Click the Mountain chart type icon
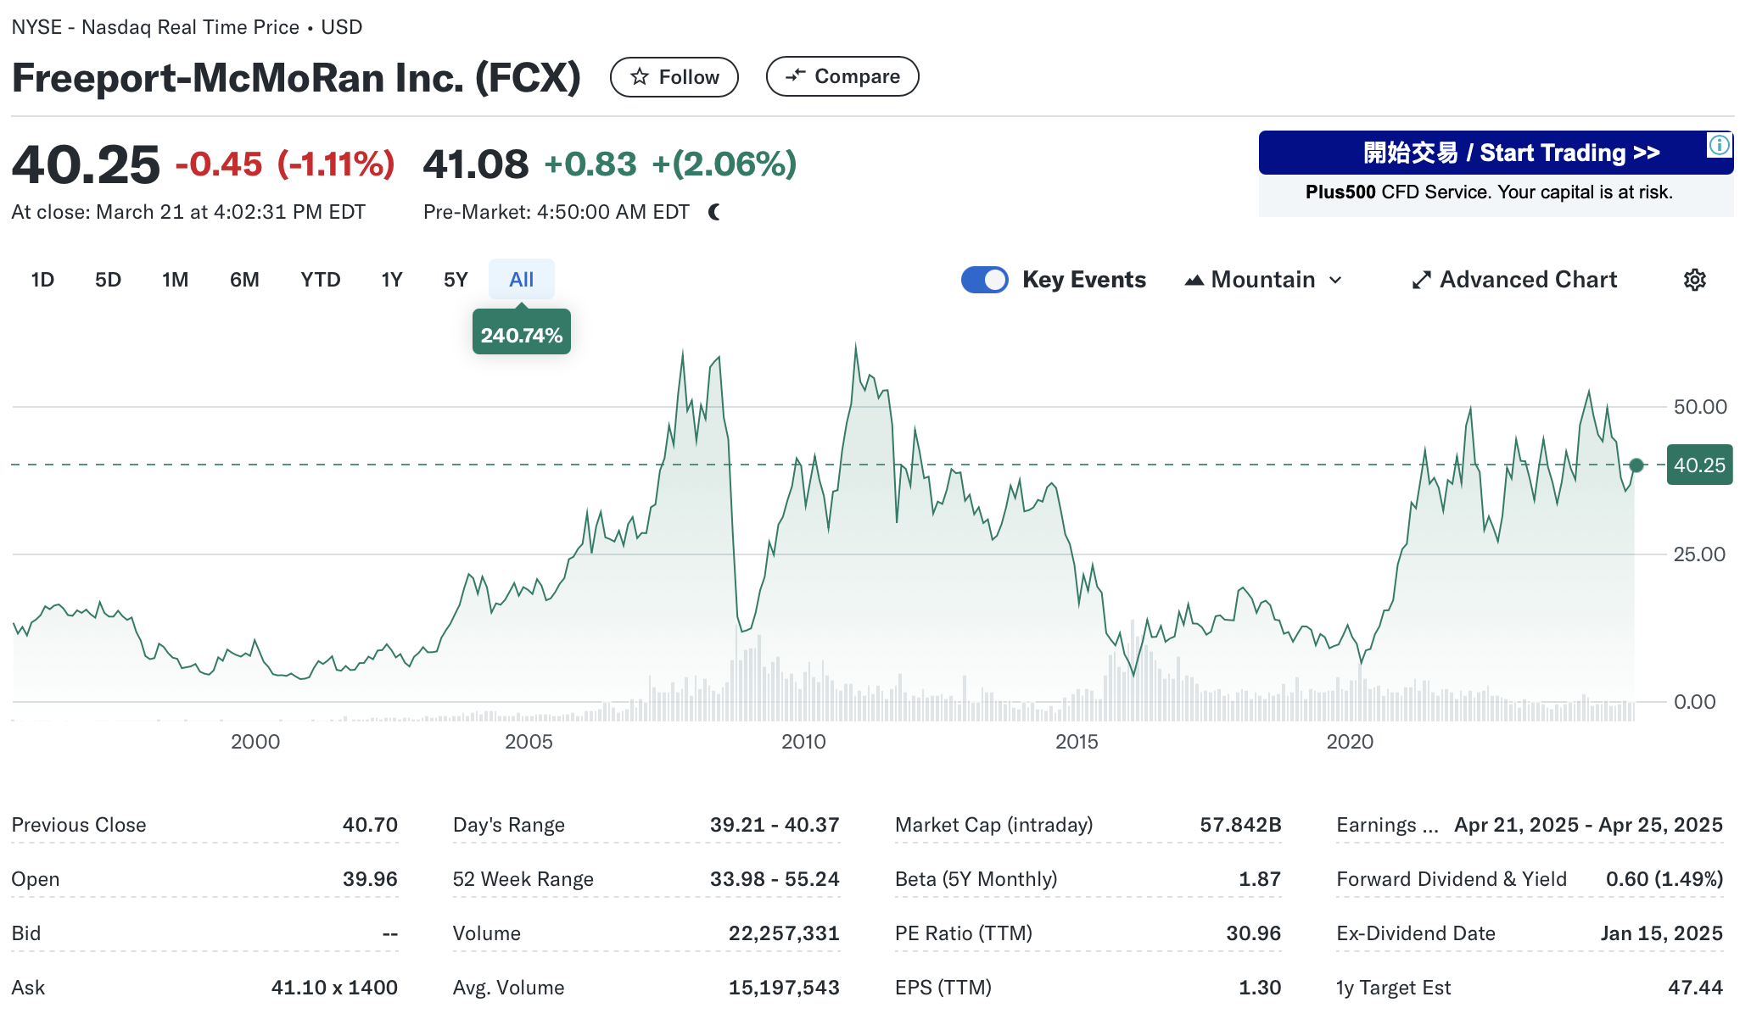This screenshot has height=1019, width=1751. coord(1194,280)
